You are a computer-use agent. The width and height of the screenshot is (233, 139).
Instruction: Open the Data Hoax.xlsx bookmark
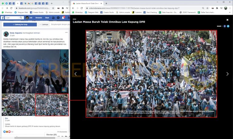pyautogui.click(x=168, y=12)
